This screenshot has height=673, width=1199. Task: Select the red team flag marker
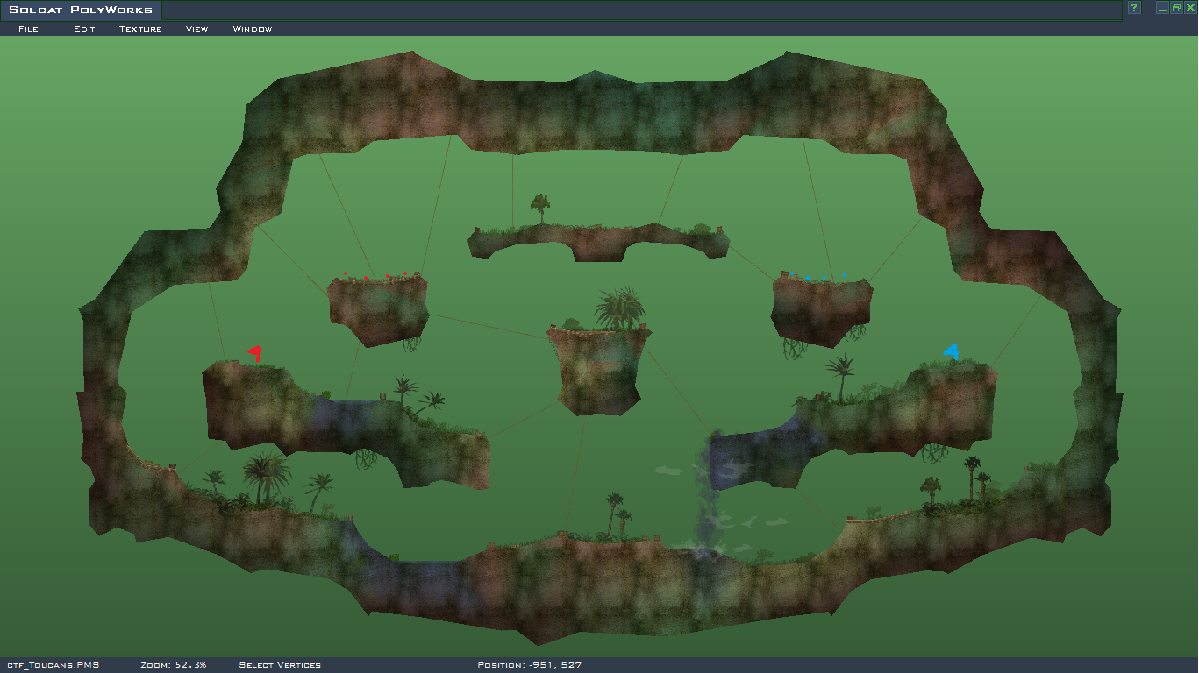(x=255, y=354)
